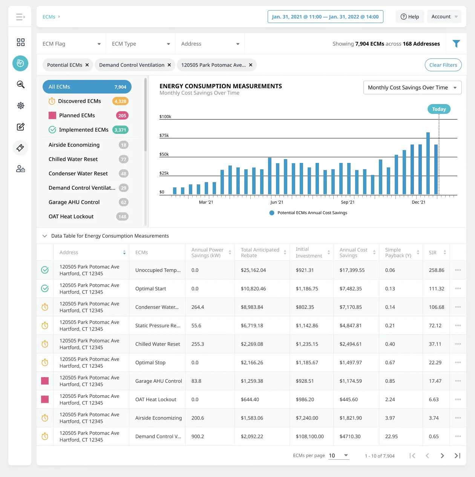Go to the last page of results
The height and width of the screenshot is (477, 475).
(x=457, y=456)
